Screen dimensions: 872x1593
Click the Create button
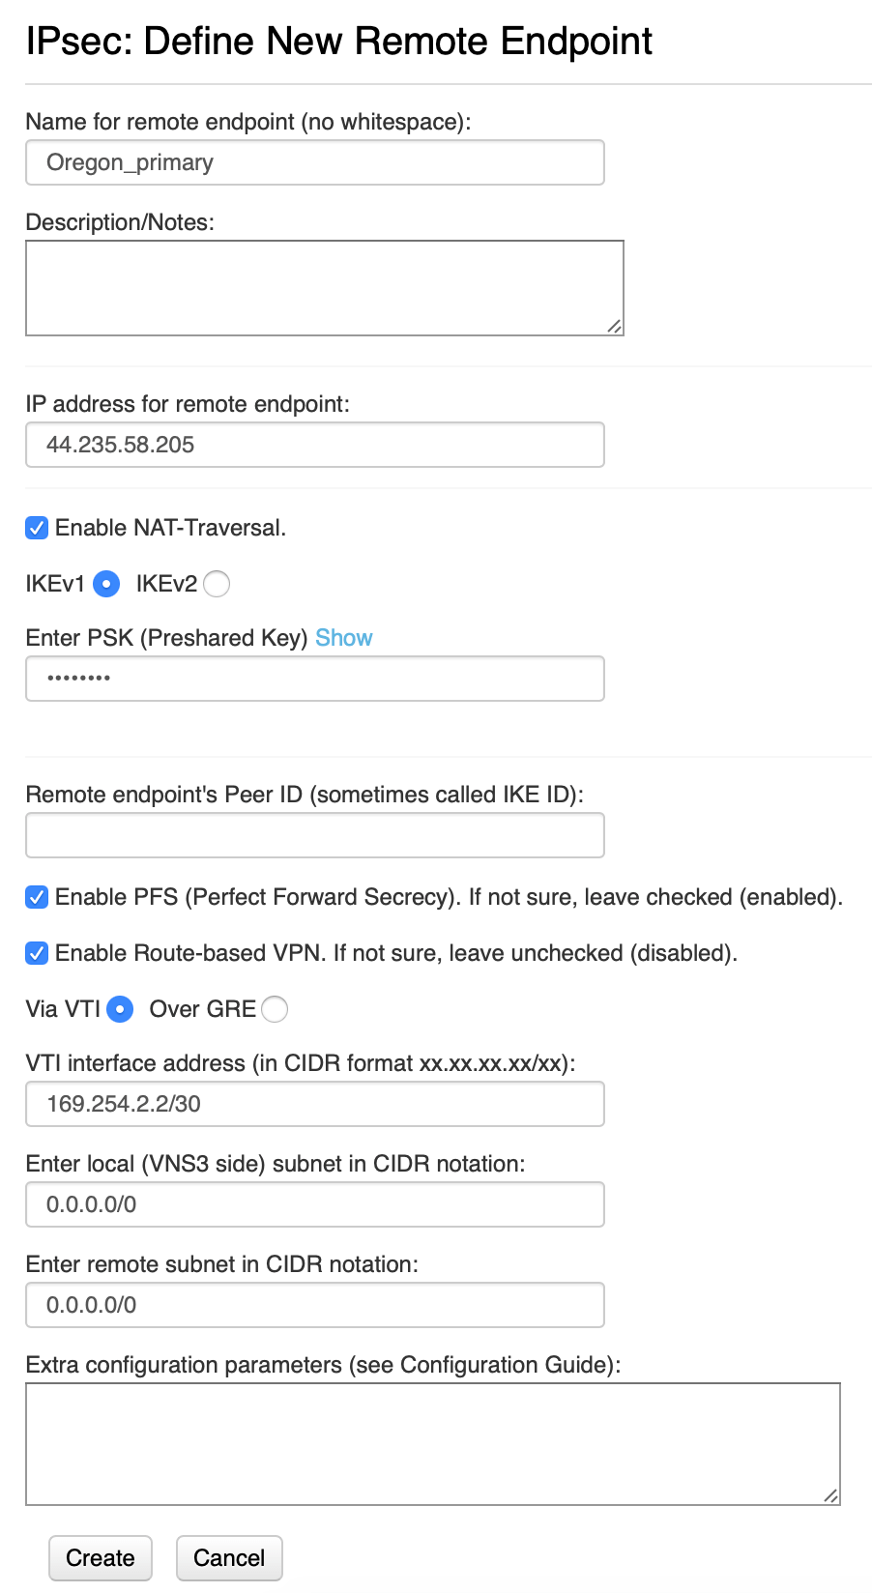pos(100,1557)
